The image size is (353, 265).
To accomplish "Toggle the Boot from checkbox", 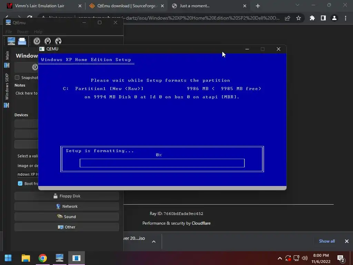I will (x=20, y=184).
